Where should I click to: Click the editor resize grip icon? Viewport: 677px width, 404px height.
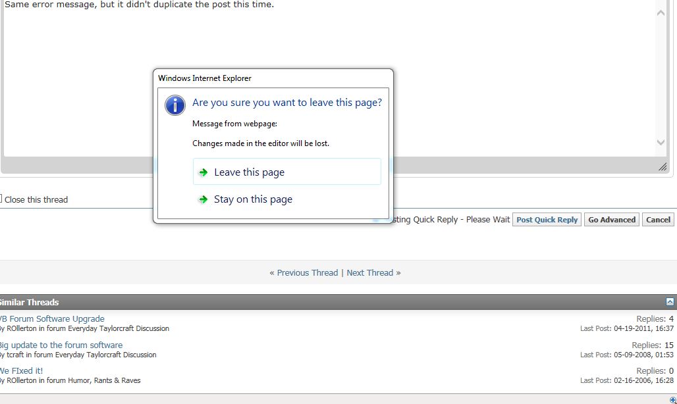coord(663,166)
